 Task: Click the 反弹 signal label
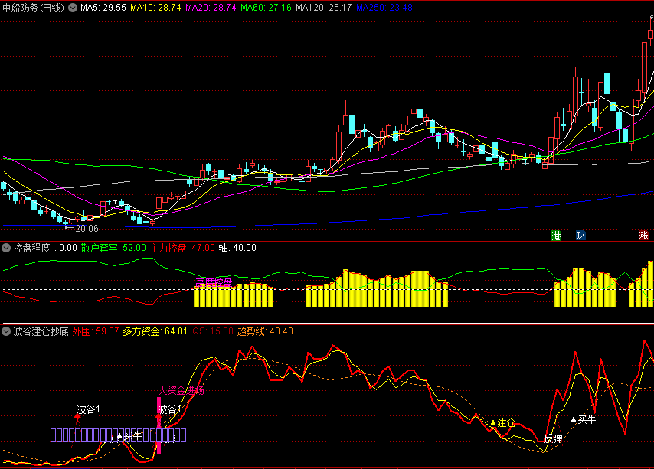point(554,438)
